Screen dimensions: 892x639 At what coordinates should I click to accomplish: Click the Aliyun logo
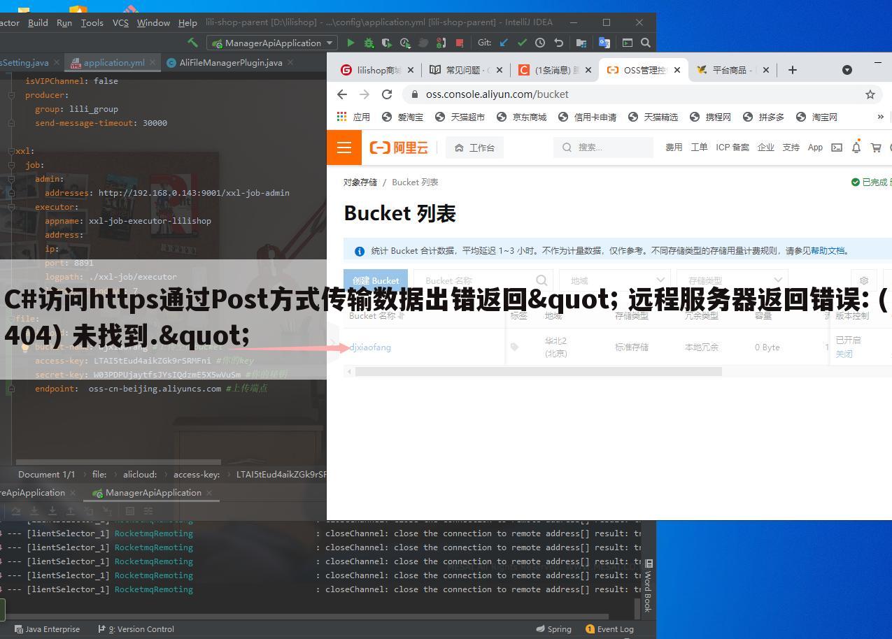coord(399,148)
